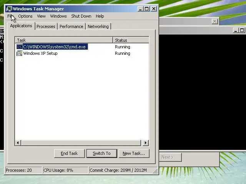Open the Help menu
This screenshot has width=246, height=184.
tap(100, 16)
